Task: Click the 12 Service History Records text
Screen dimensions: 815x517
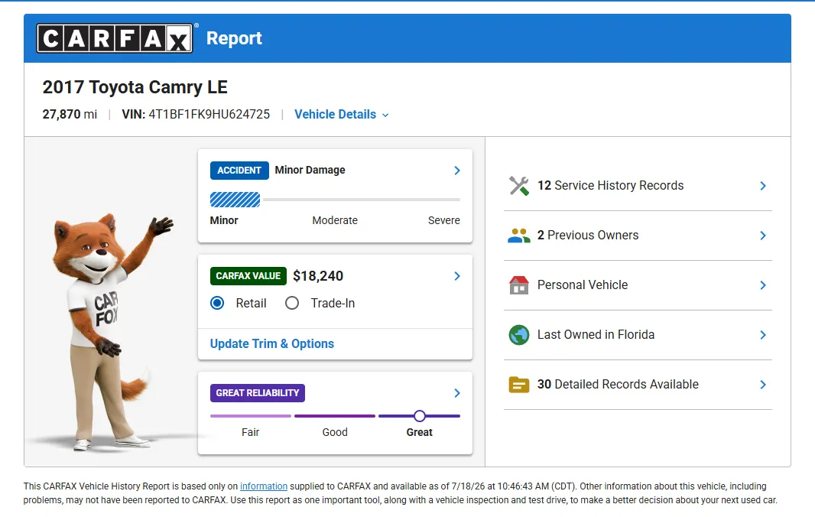Action: 610,186
